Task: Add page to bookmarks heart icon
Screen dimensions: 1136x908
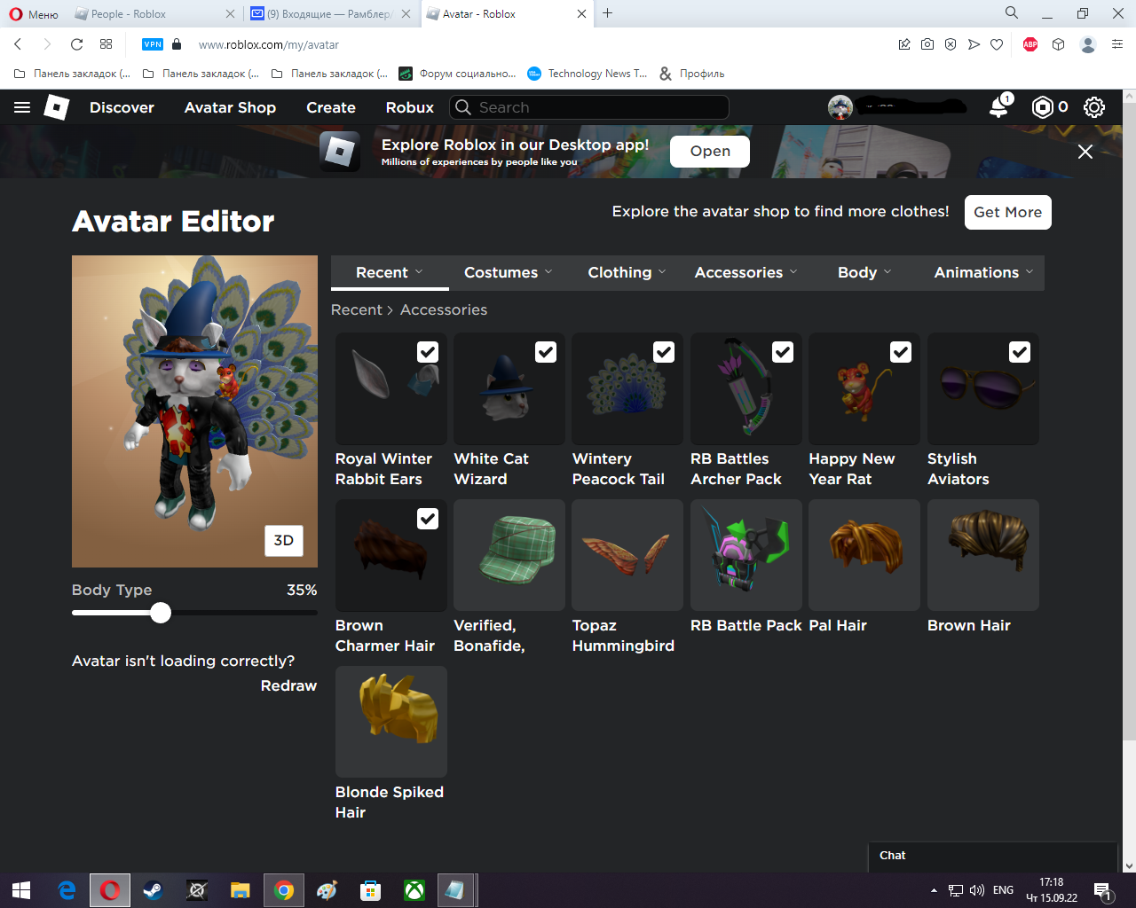Action: [x=997, y=44]
